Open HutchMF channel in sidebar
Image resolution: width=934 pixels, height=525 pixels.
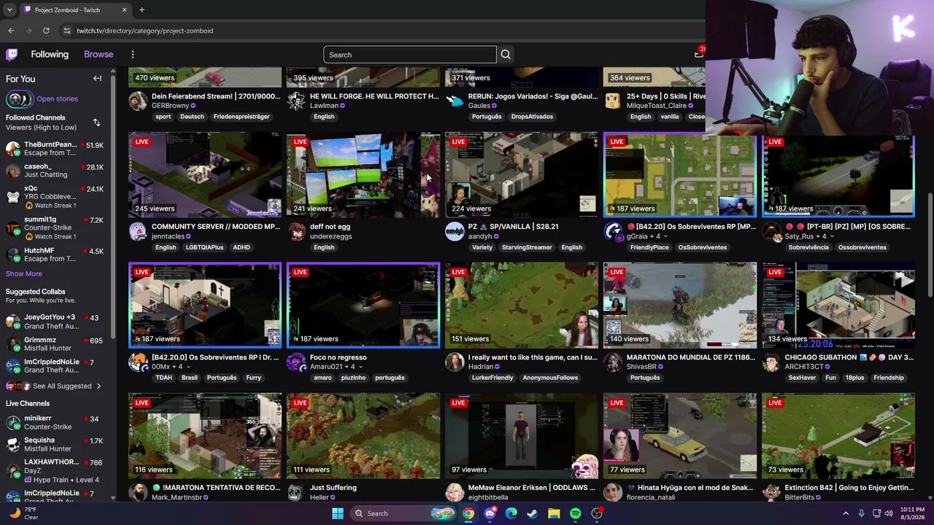point(55,254)
